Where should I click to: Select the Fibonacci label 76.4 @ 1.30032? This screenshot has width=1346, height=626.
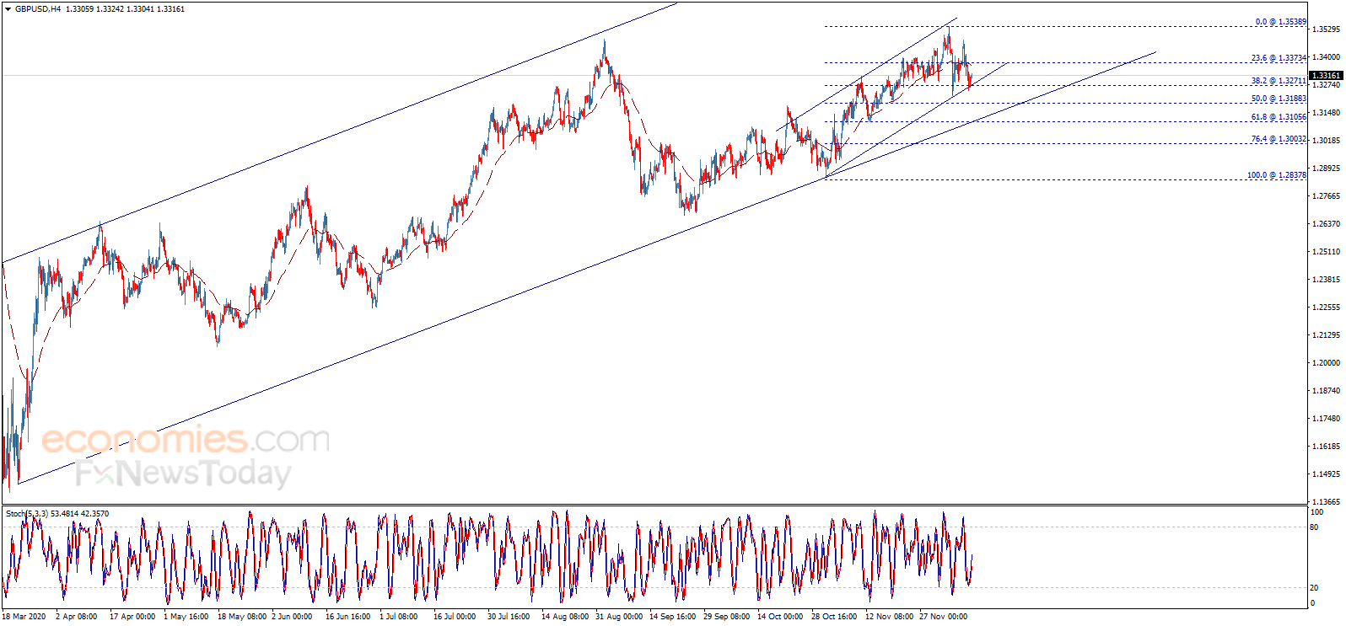[1279, 139]
